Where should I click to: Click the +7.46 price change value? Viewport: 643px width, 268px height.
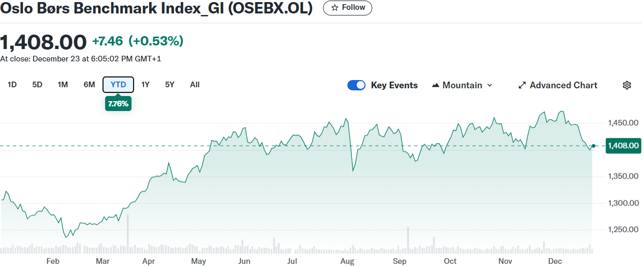click(107, 41)
